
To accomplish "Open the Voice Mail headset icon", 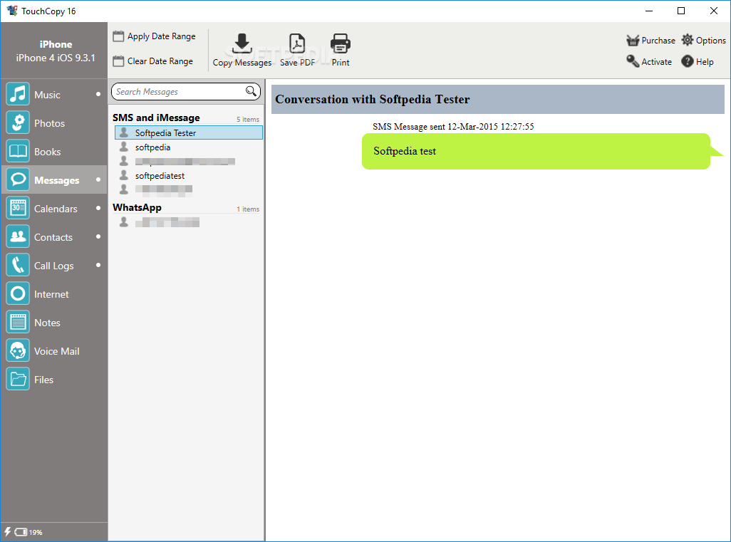I will pyautogui.click(x=19, y=350).
